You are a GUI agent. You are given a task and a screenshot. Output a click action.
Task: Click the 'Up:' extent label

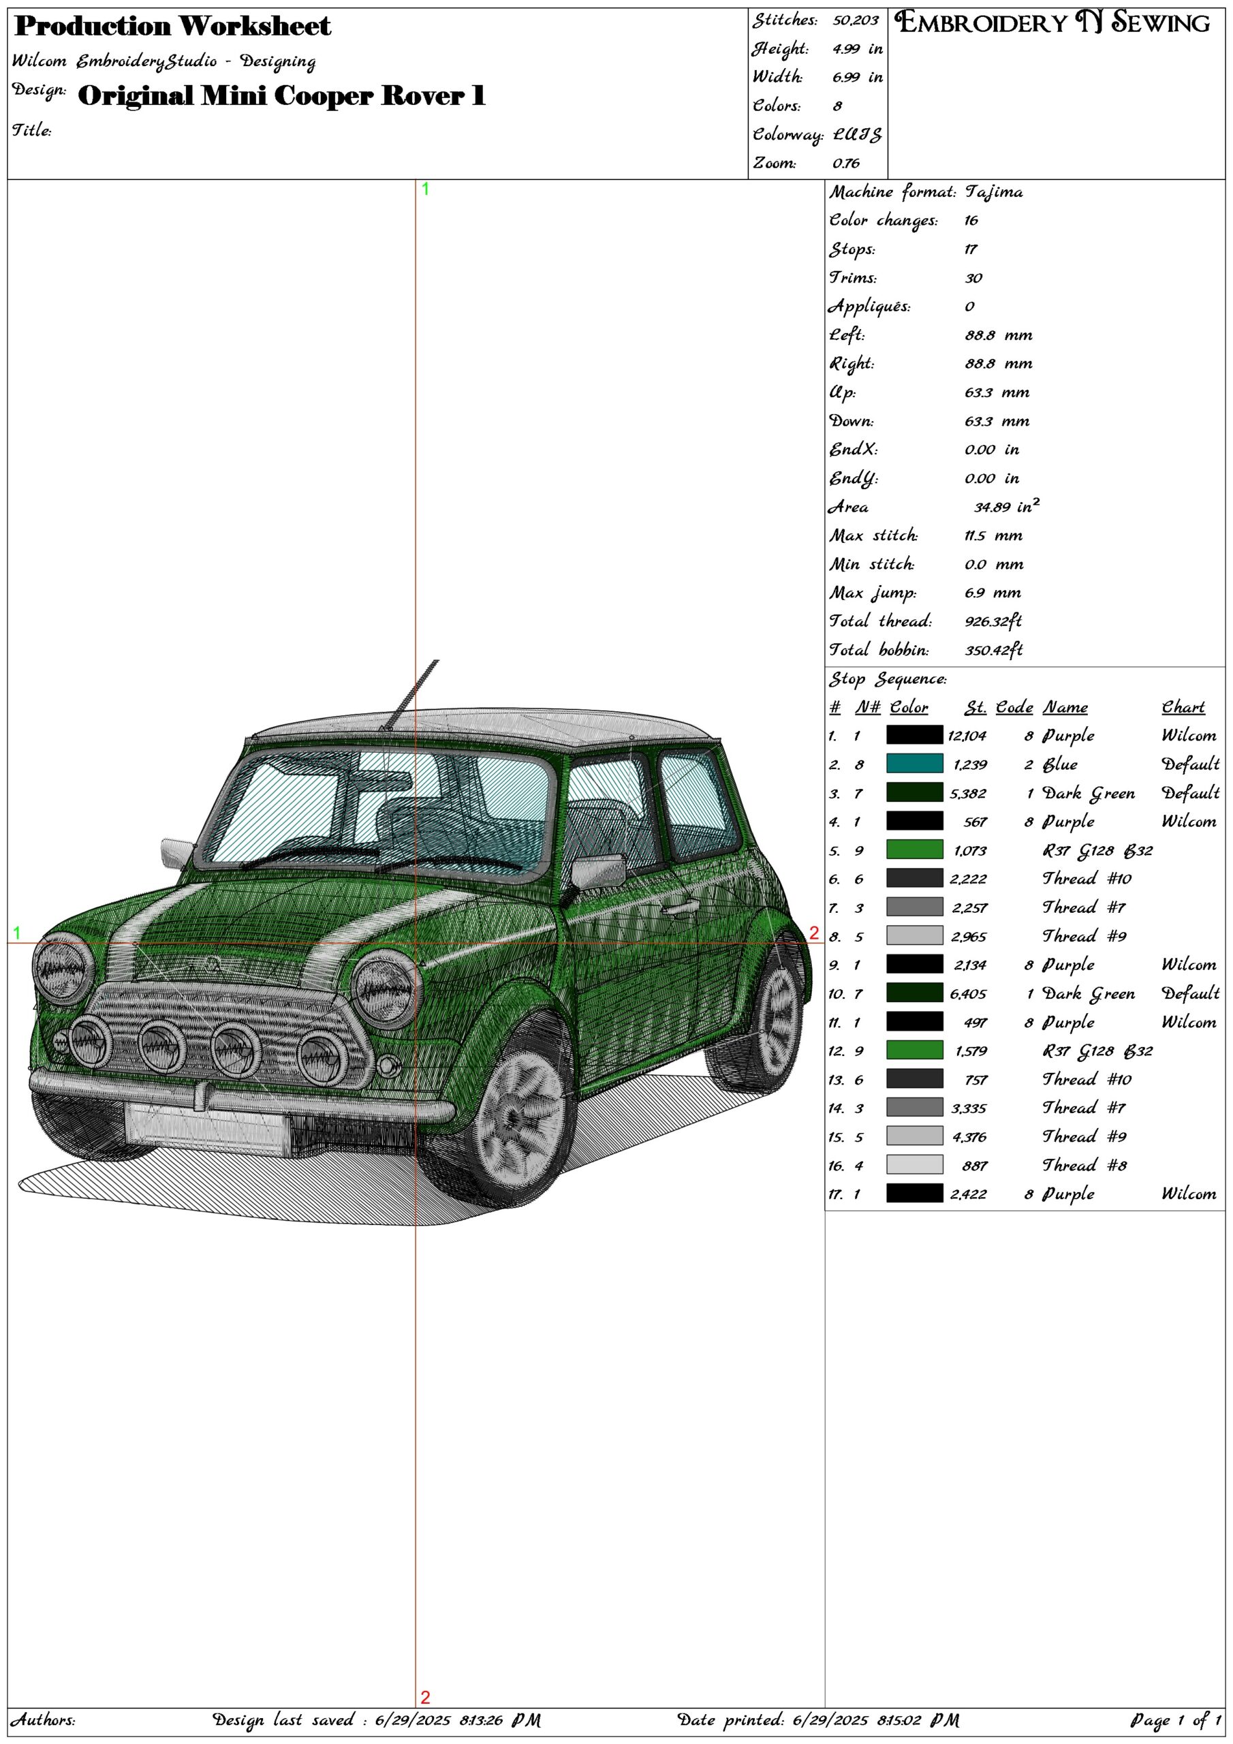[x=843, y=392]
